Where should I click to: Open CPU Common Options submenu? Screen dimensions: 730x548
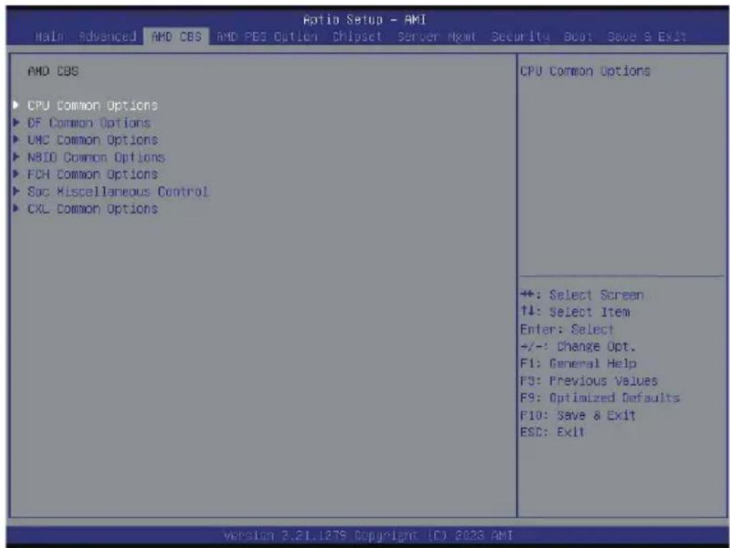(x=93, y=105)
